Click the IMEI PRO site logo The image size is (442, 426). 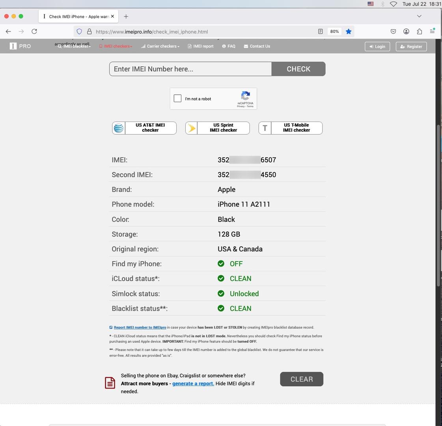pos(20,46)
